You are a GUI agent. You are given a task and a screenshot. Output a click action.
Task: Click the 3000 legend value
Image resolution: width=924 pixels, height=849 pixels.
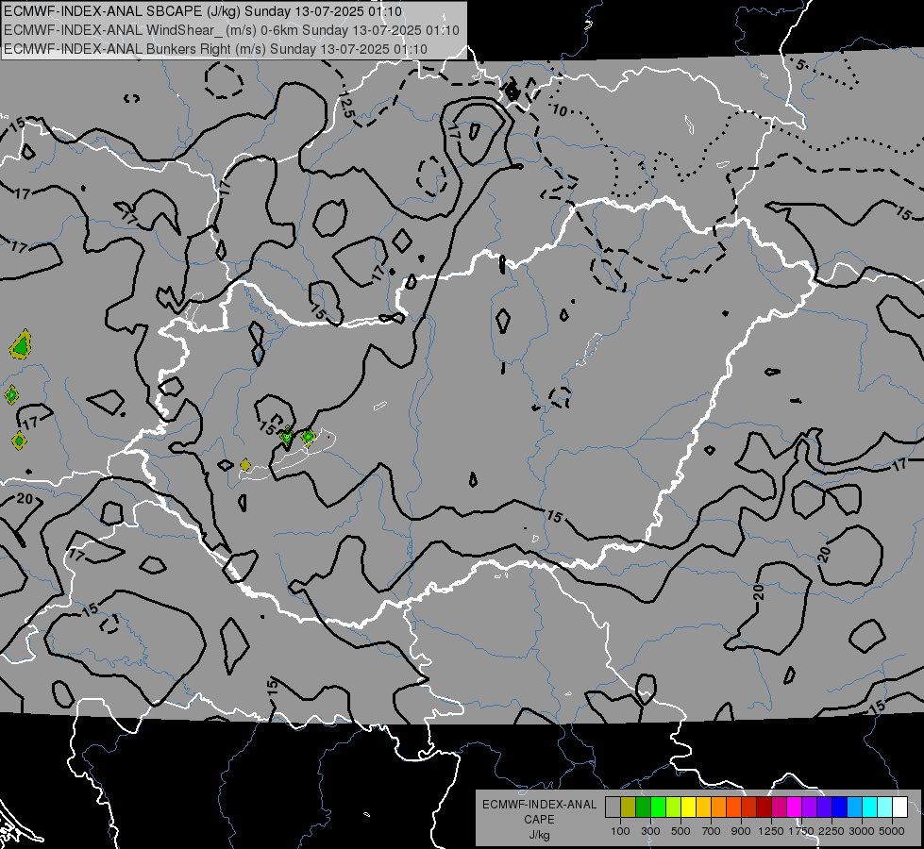862,831
